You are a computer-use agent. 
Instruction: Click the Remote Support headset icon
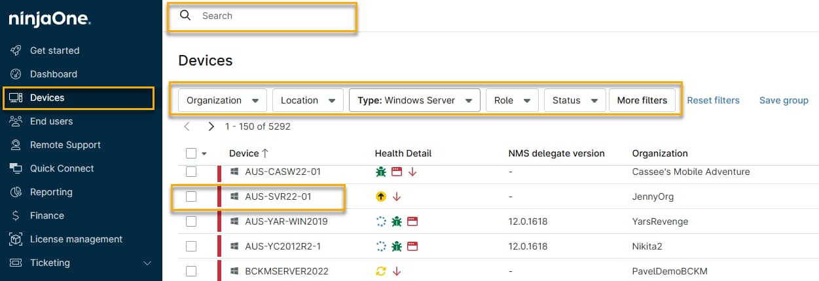16,145
